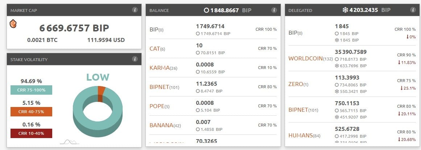
Task: Open the BANANA coin link
Action: pos(161,125)
